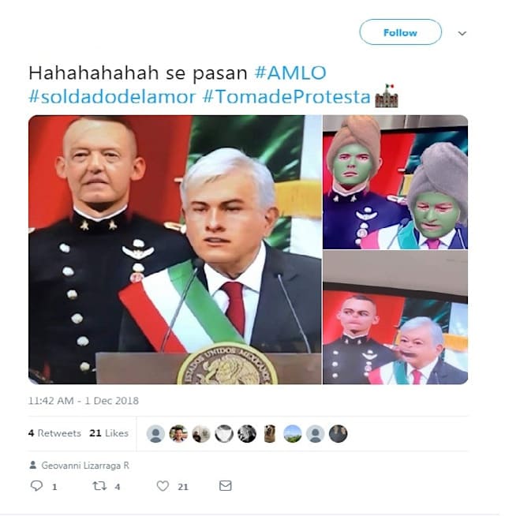Open the #TomadeProtesta hashtag
The width and height of the screenshot is (505, 516).
[286, 97]
